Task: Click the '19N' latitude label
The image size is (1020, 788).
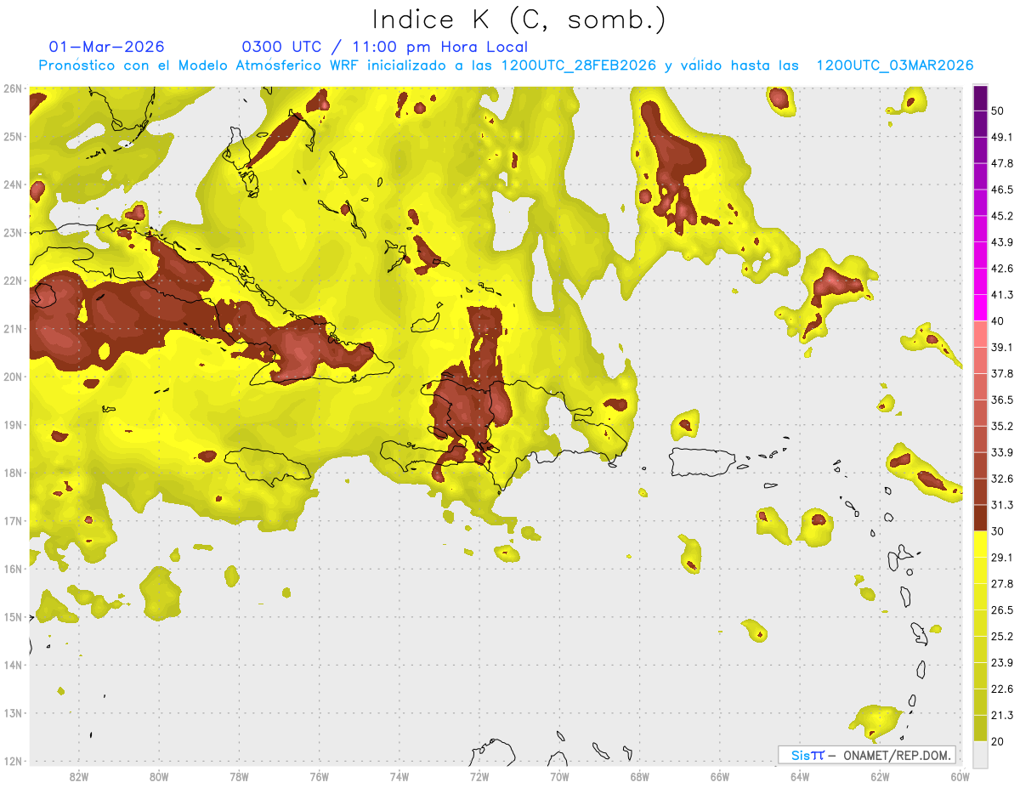Action: point(13,425)
